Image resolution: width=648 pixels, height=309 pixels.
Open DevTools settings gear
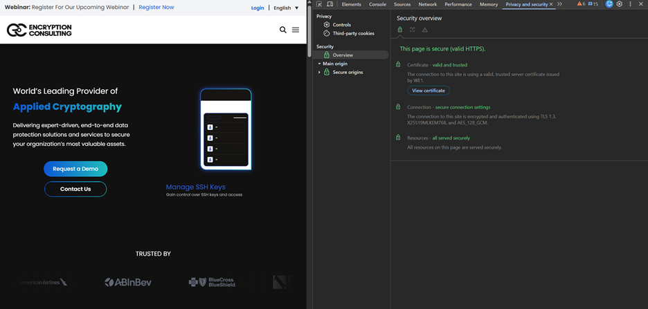click(x=620, y=4)
